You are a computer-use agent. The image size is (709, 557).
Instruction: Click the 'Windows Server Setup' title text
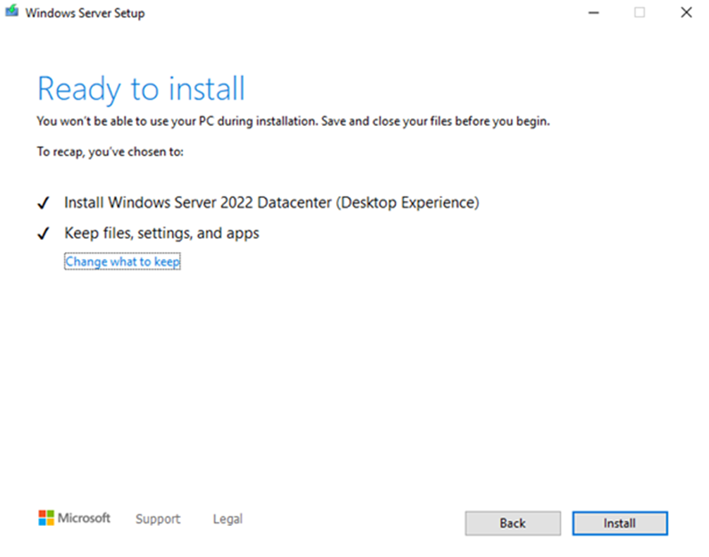[85, 13]
